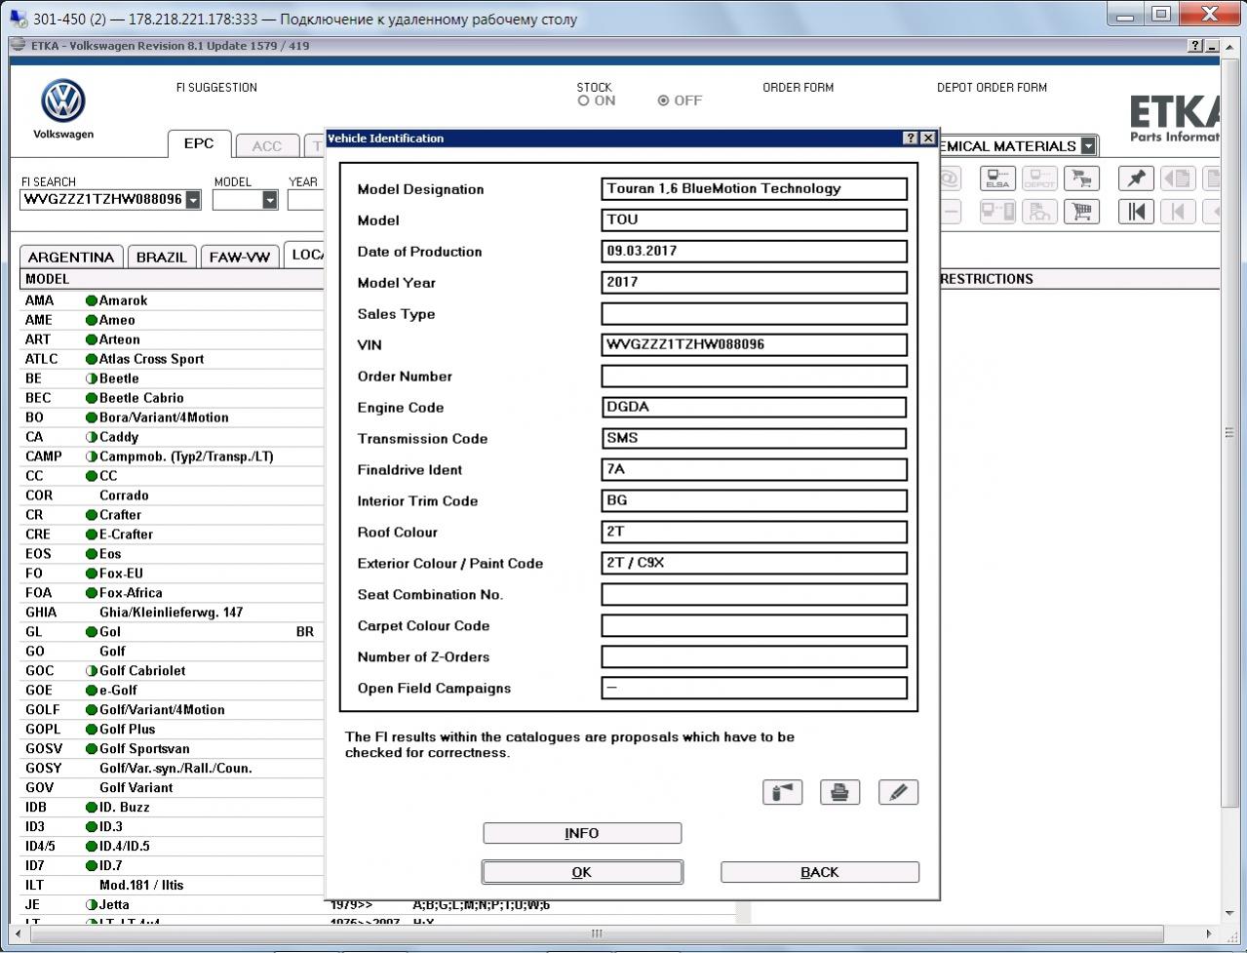
Task: Click the pencil edit icon in the dialog
Action: pyautogui.click(x=898, y=792)
